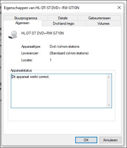Open the Gebeurtenissen tab
This screenshot has height=148, width=127.
[99, 18]
